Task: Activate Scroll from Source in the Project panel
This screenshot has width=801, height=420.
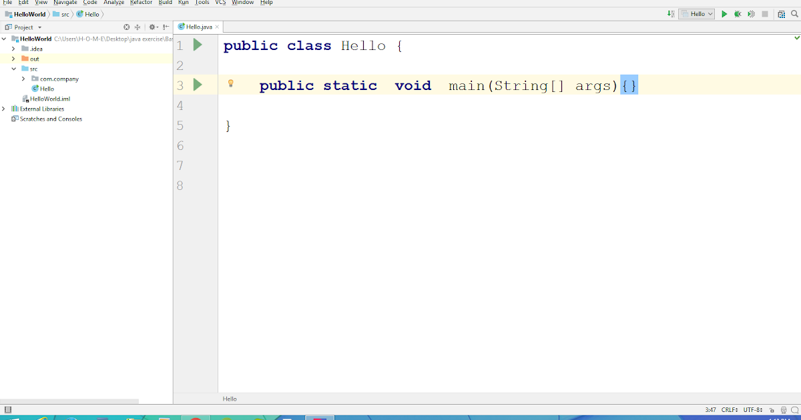Action: 127,27
